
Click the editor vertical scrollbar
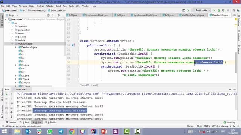[x=236, y=63]
